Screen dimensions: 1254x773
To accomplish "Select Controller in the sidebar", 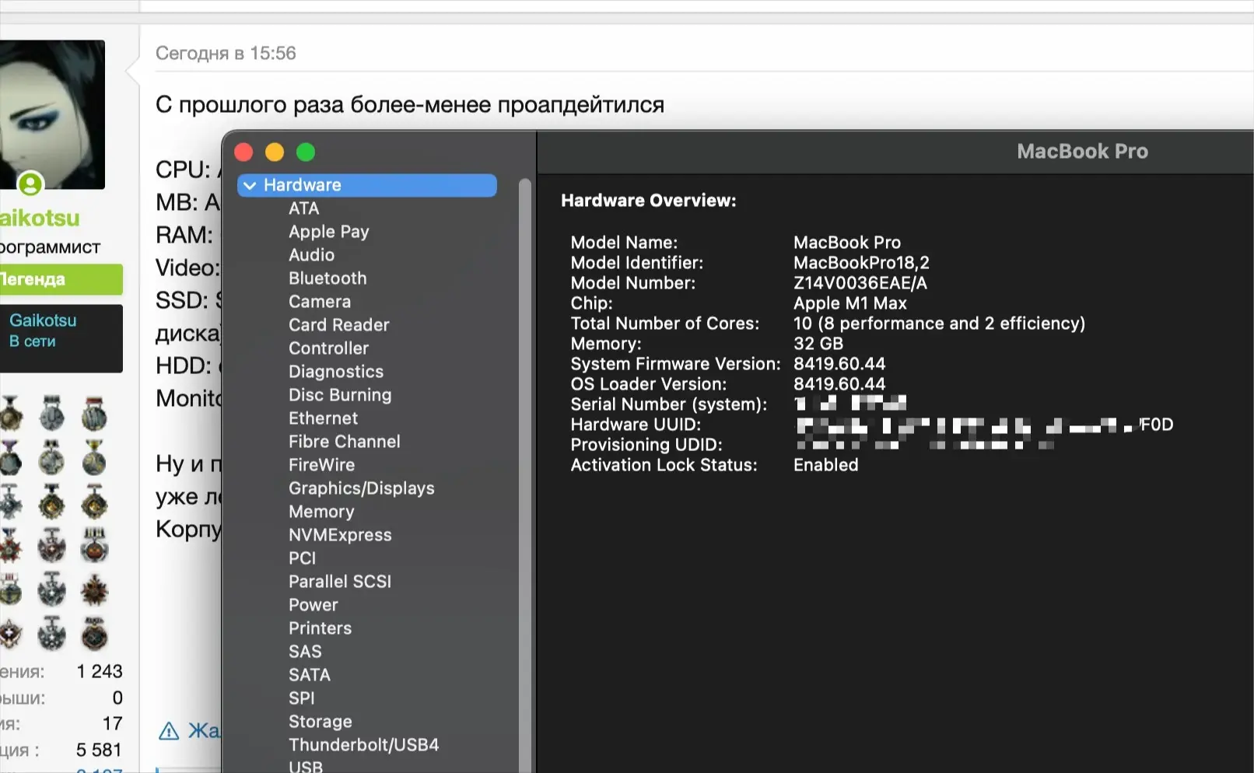I will tap(328, 348).
